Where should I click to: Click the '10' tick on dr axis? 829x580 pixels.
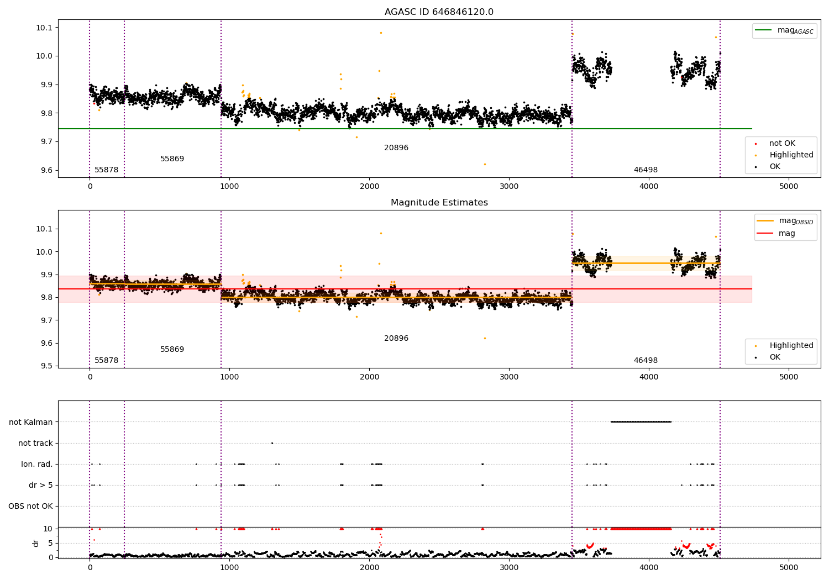[x=48, y=529]
